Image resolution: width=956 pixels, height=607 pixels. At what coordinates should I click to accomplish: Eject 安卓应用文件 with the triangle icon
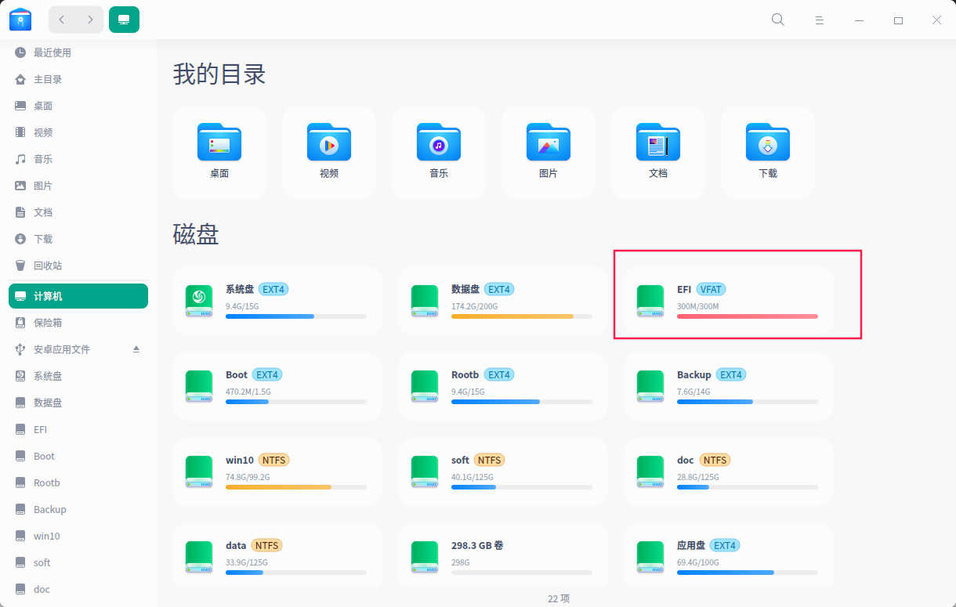click(x=136, y=349)
